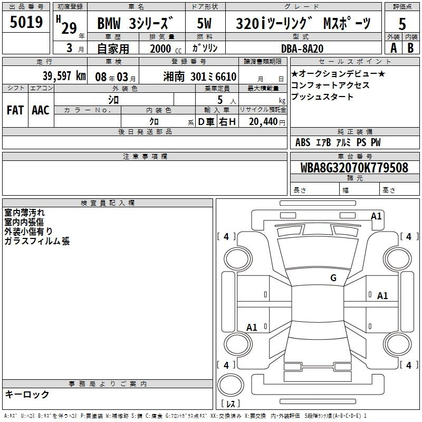Click the 右H steering position
The height and width of the screenshot is (422, 422).
[x=227, y=122]
